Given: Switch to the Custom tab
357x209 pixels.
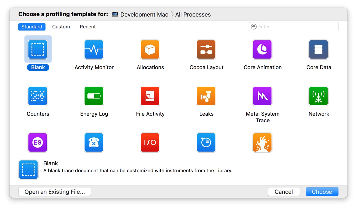Looking at the screenshot, I should tap(61, 27).
